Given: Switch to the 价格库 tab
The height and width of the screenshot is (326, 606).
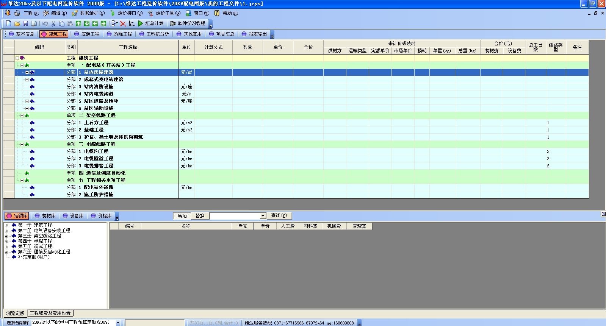Looking at the screenshot, I should [x=101, y=216].
